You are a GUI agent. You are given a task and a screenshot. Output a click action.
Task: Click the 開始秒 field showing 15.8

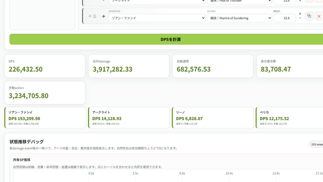coord(285,18)
